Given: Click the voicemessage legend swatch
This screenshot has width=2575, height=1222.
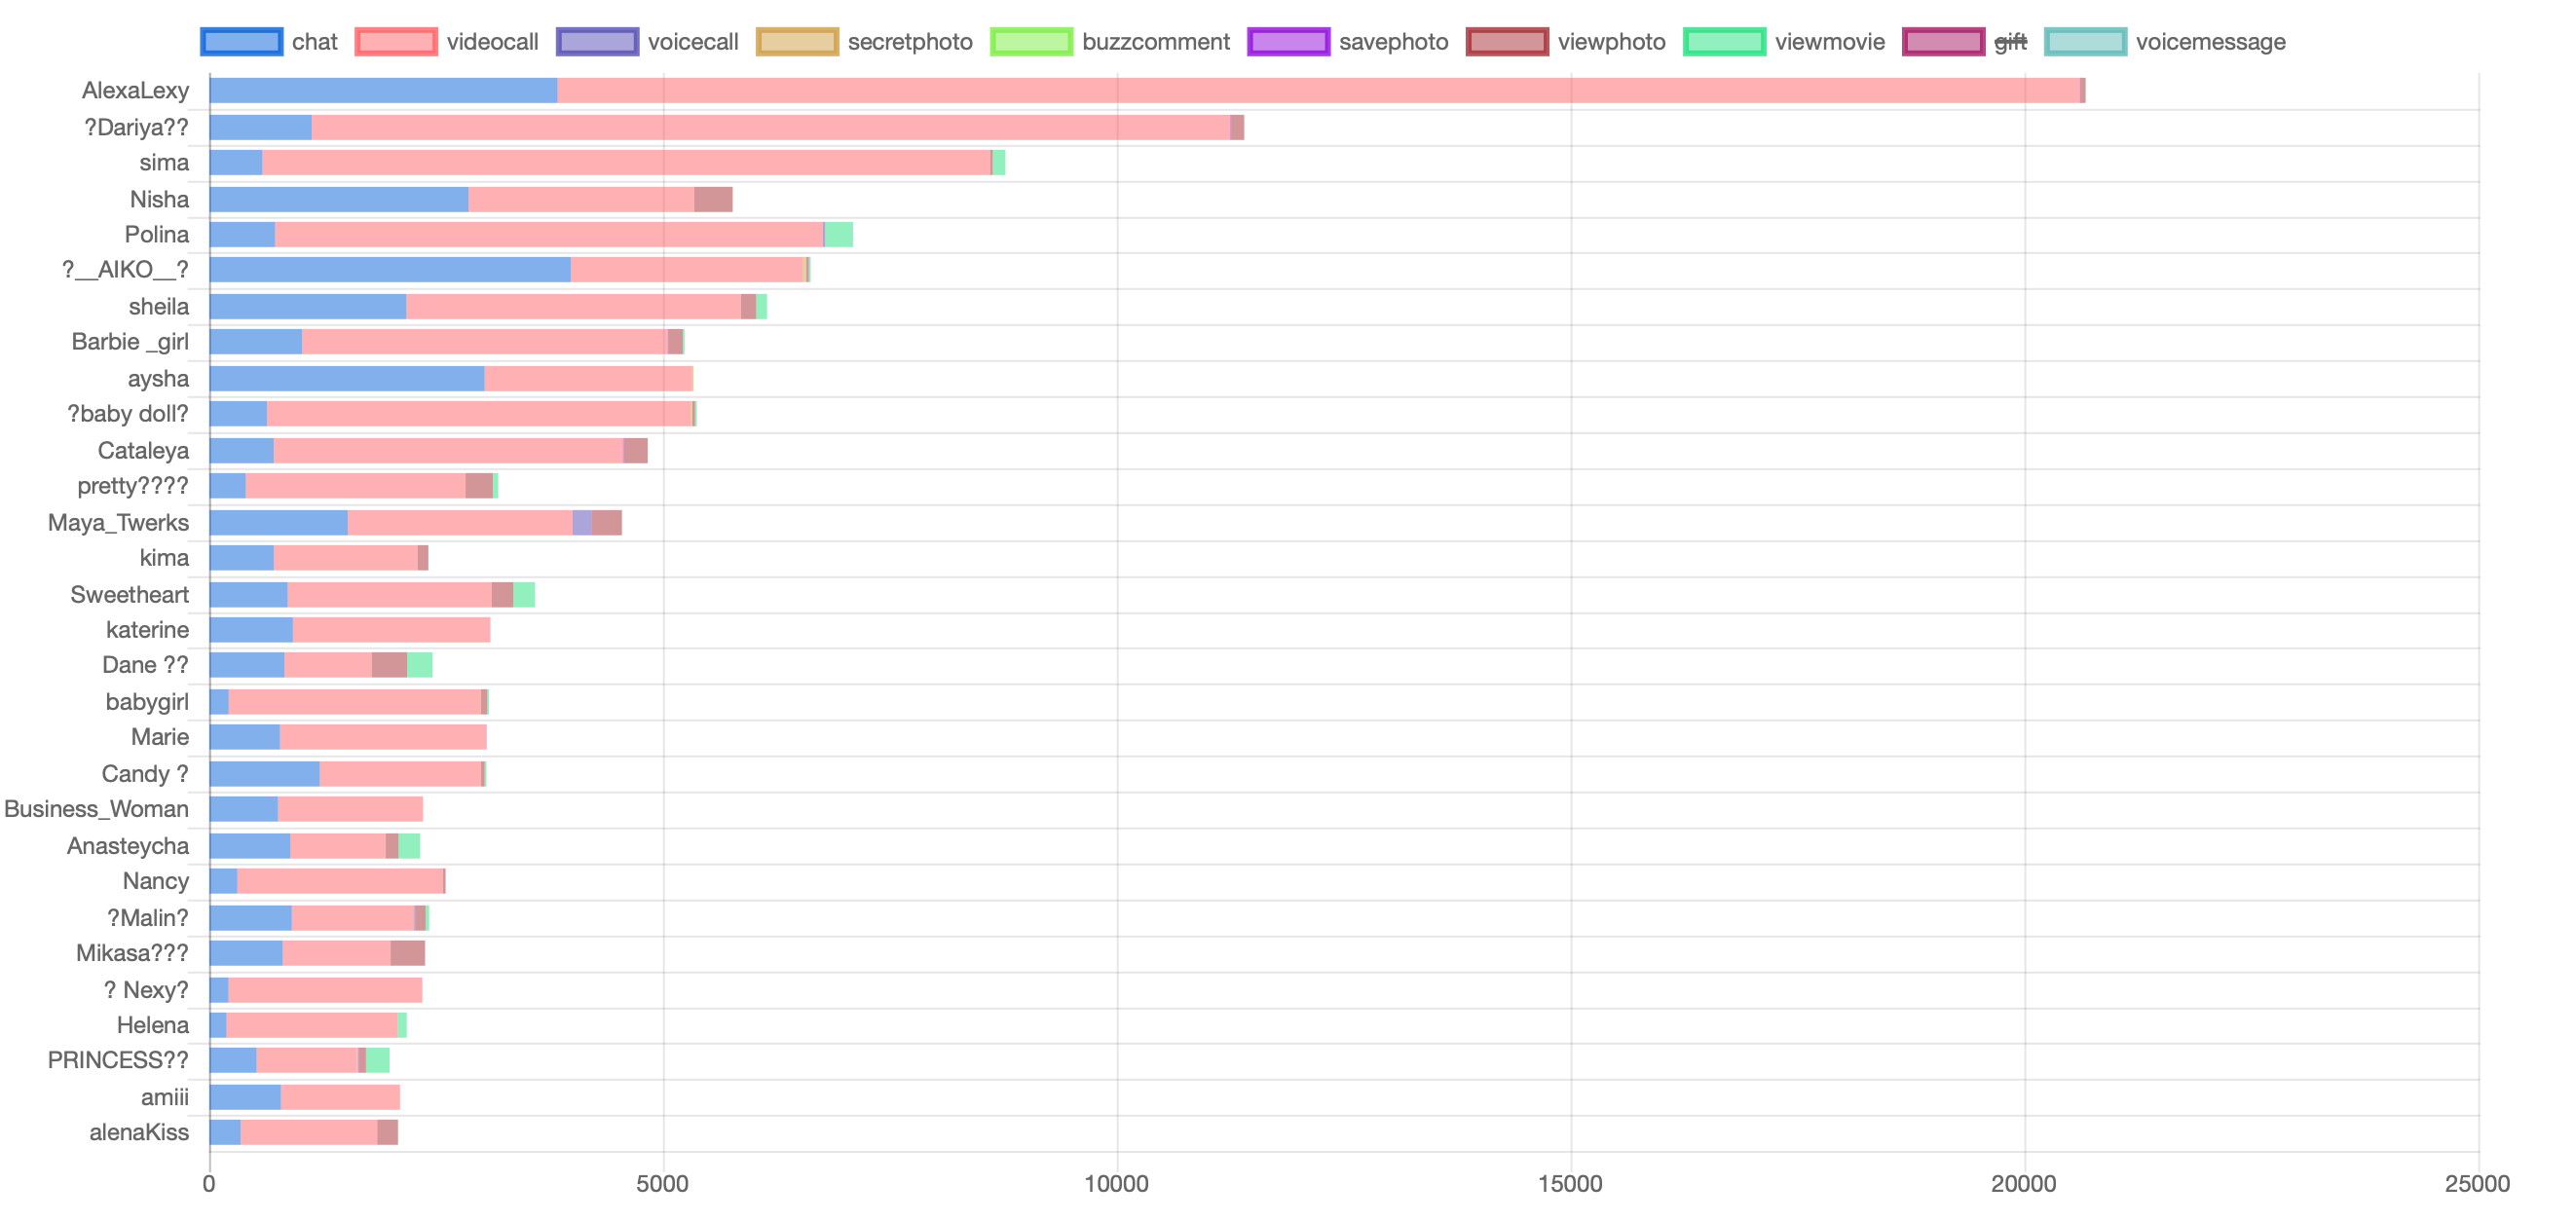Looking at the screenshot, I should [2085, 42].
